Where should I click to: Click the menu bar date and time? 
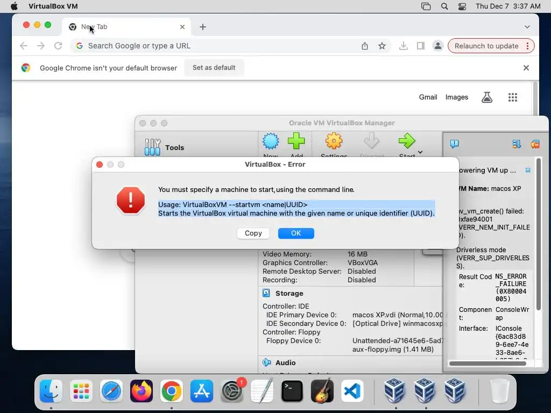(x=508, y=6)
